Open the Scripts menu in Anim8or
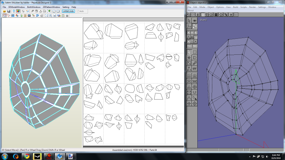This screenshot has height=160, width=285. click(244, 7)
